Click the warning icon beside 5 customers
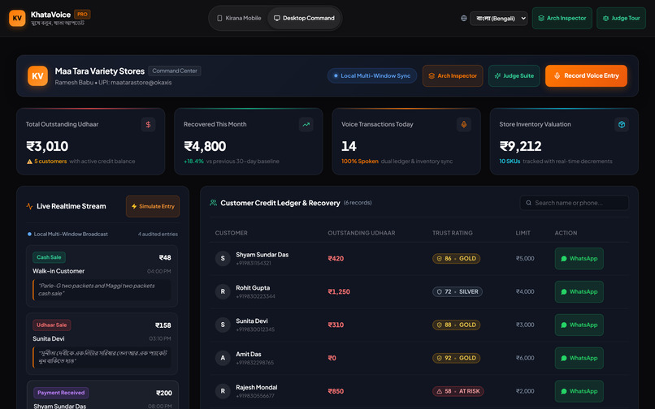Screen dimensions: 655x409 pos(29,161)
